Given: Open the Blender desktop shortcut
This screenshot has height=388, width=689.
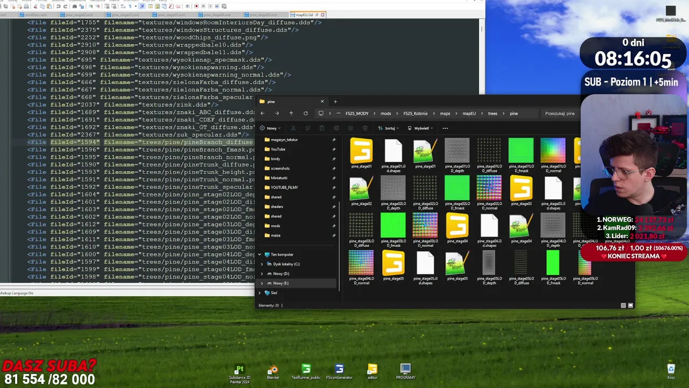Looking at the screenshot, I should click(273, 372).
